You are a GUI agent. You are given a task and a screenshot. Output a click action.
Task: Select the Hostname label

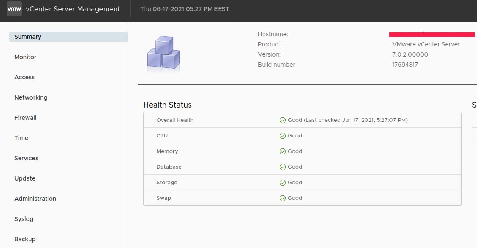tap(273, 34)
